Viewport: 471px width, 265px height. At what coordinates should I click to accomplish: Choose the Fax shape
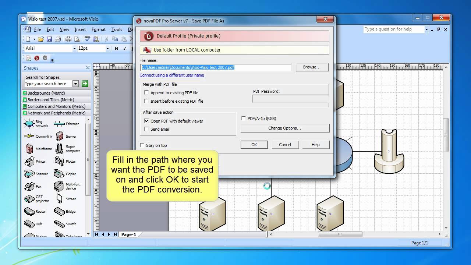point(33,186)
